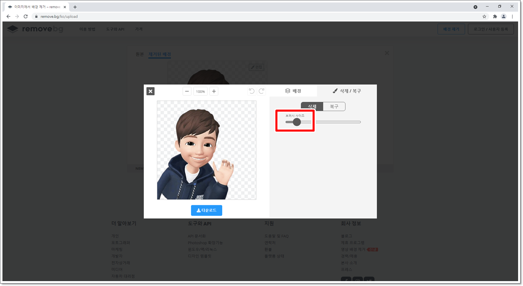Open the 블로그 footer link
Screen dimensions: 523x286
(346, 236)
